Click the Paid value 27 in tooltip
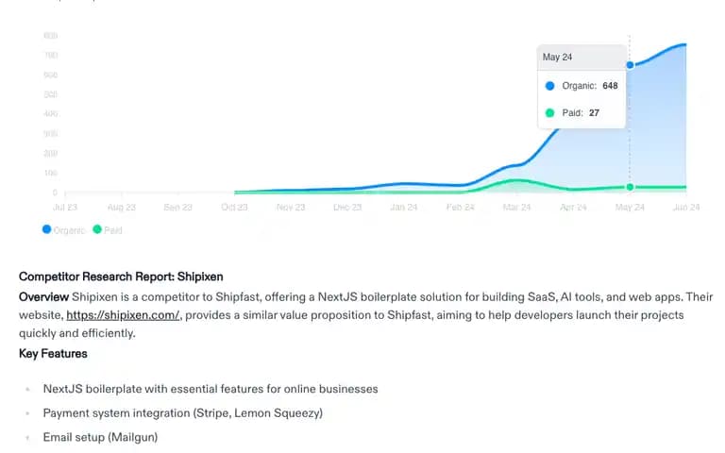The height and width of the screenshot is (453, 725). click(594, 113)
